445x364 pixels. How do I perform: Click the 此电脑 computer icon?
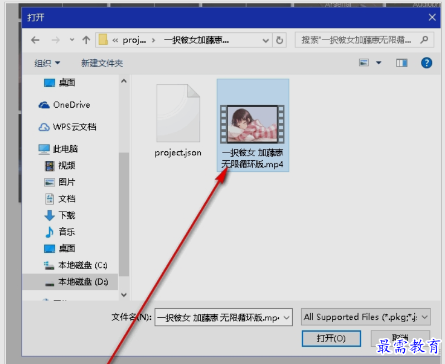tap(44, 149)
